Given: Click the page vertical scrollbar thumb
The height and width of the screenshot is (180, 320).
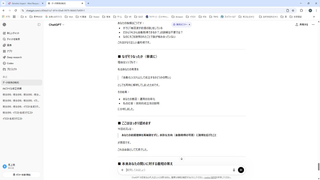Looking at the screenshot, I should (x=318, y=166).
